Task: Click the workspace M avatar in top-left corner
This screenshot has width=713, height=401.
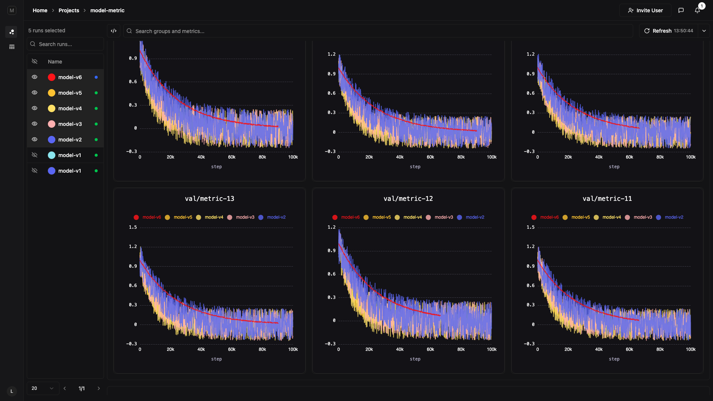Action: [x=12, y=10]
